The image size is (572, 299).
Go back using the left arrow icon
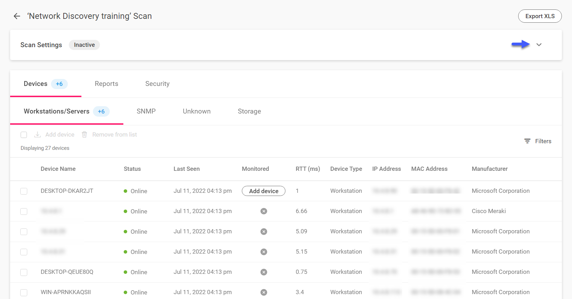tap(17, 16)
